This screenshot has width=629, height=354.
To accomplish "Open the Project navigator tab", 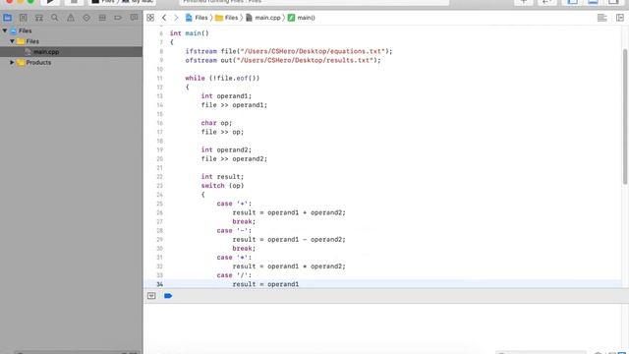I will [x=7, y=18].
